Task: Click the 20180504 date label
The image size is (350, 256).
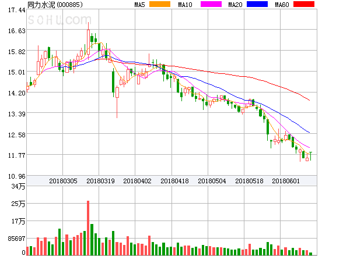Action: click(212, 181)
